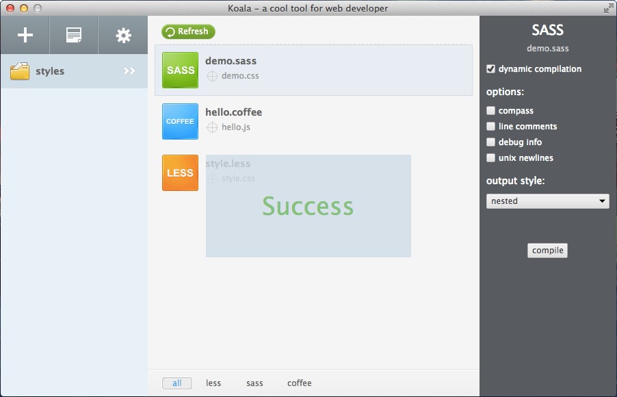Enable the compass option
The height and width of the screenshot is (397, 617).
(x=490, y=110)
